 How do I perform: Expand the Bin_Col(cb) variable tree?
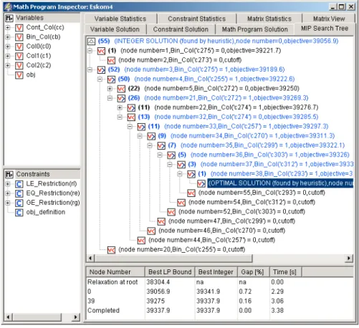click(x=8, y=37)
